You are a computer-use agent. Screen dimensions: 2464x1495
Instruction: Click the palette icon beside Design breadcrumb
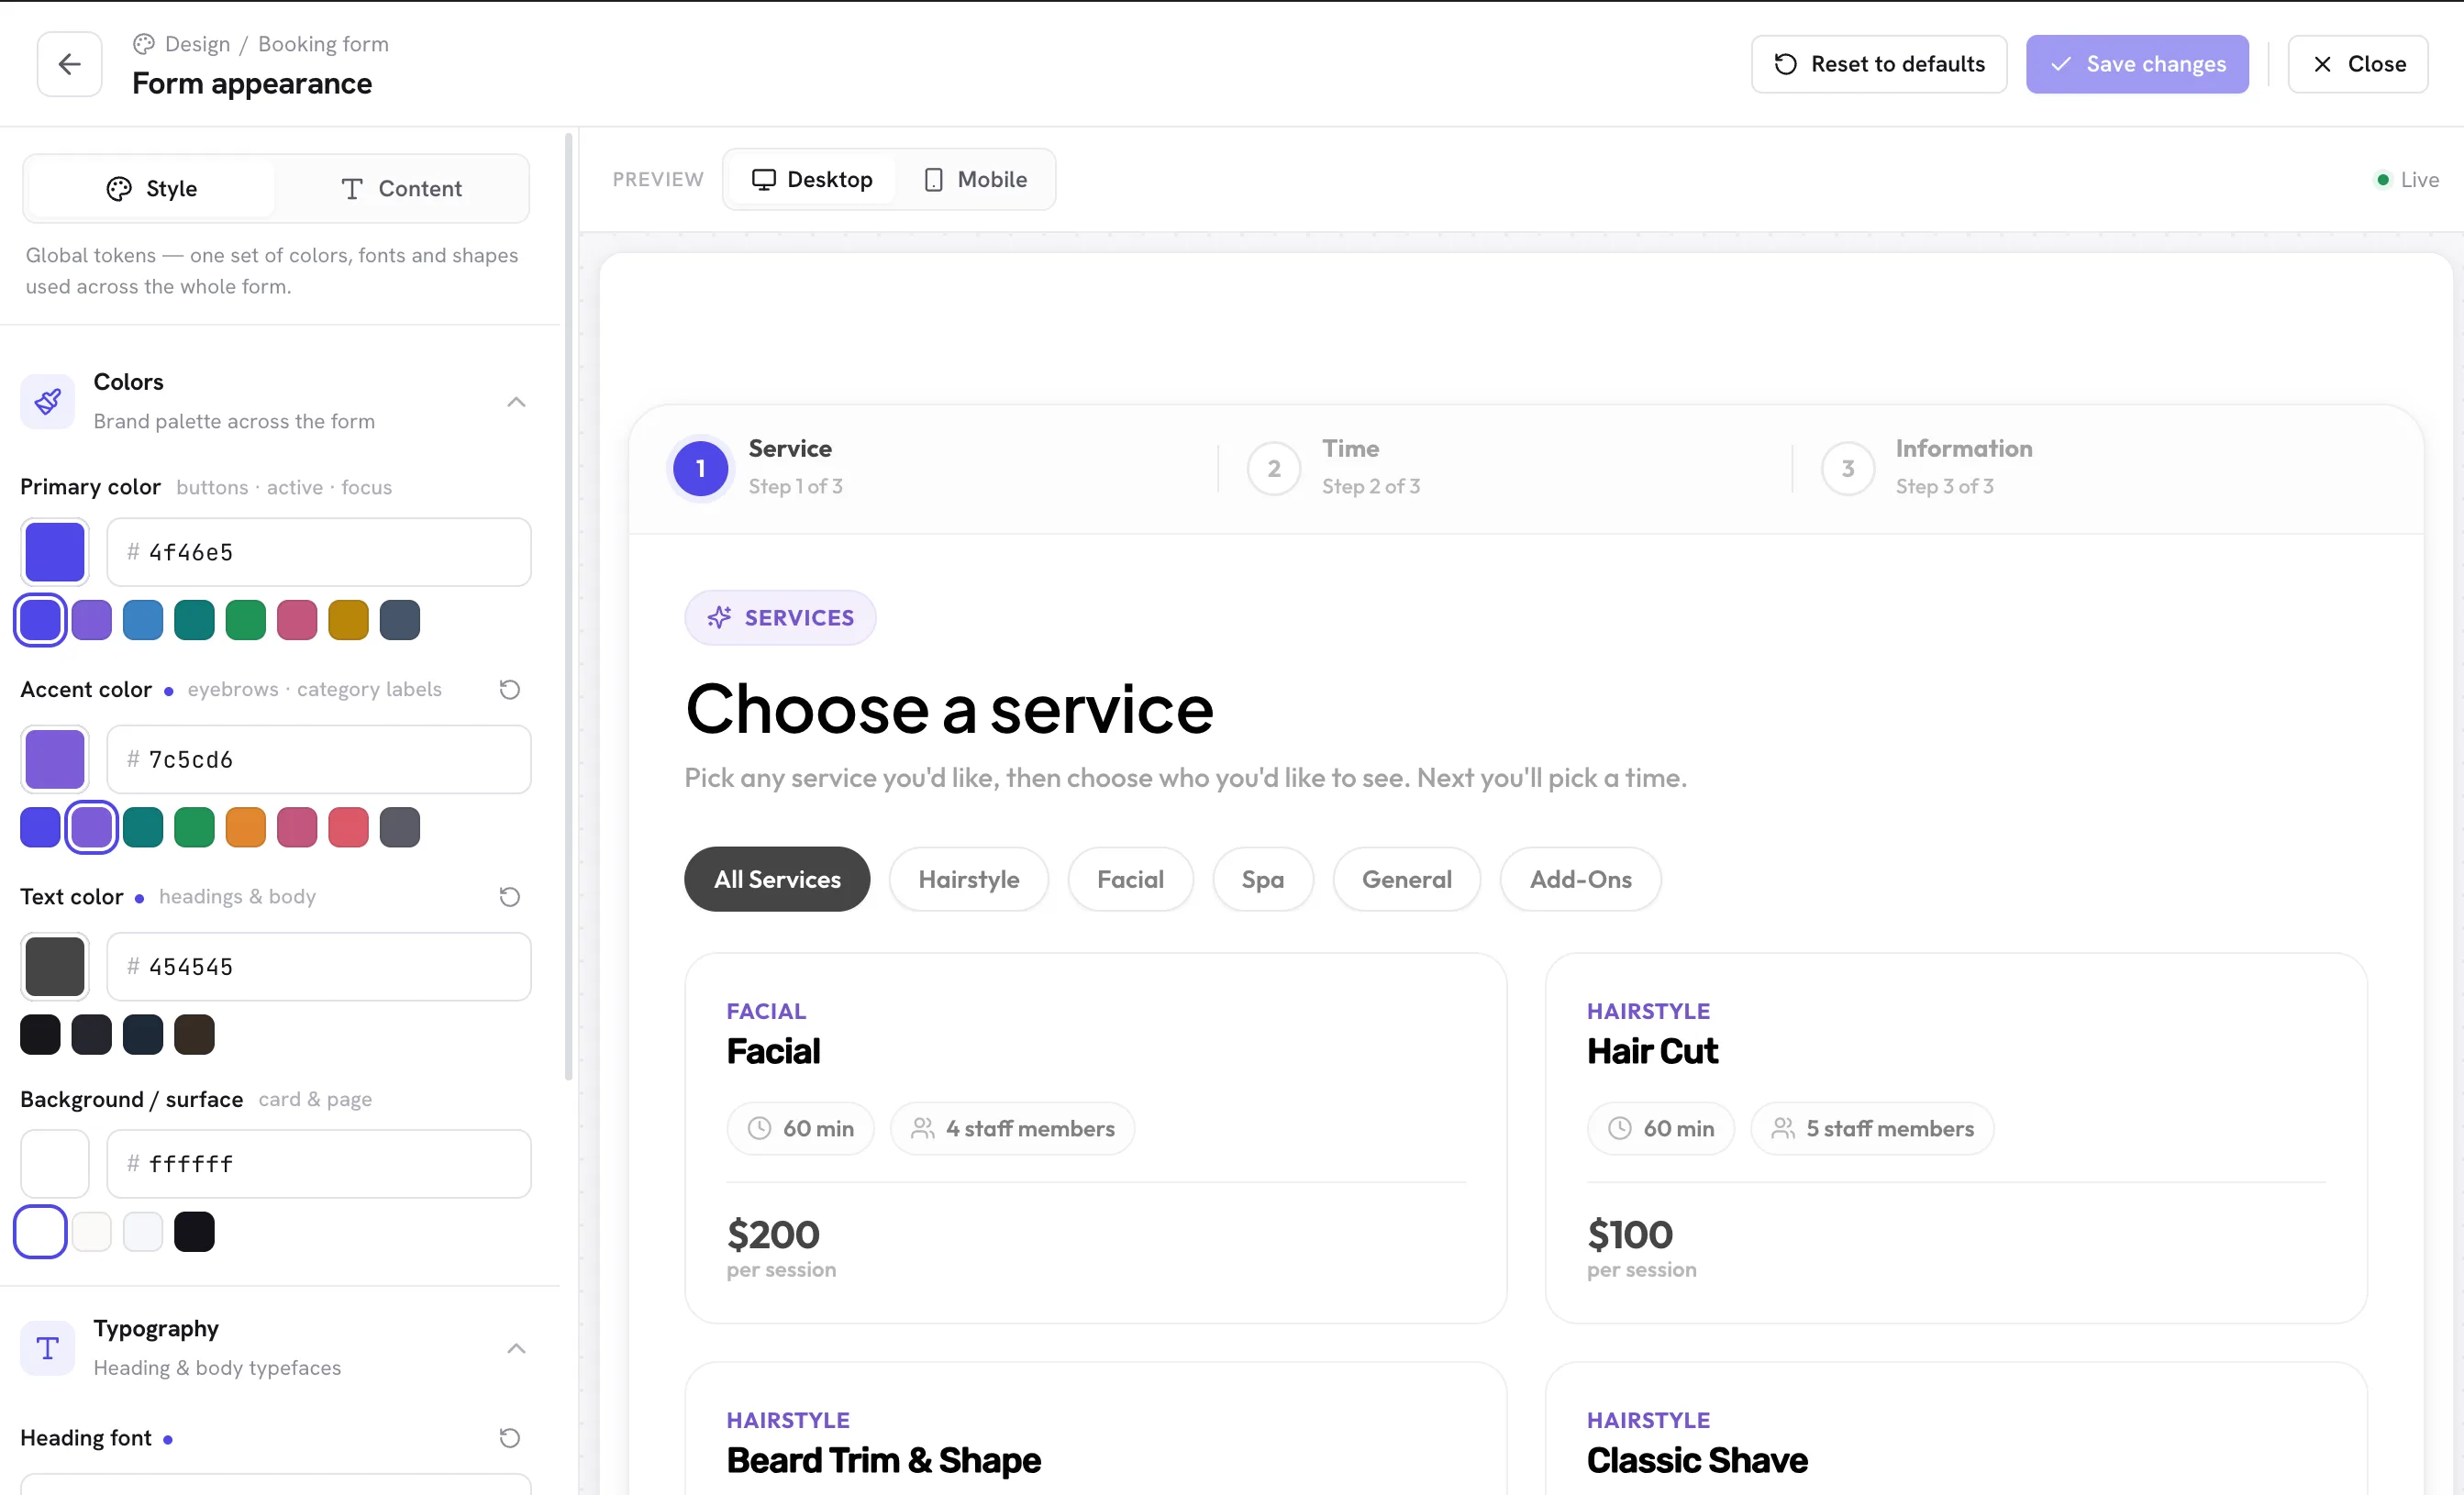click(x=144, y=44)
